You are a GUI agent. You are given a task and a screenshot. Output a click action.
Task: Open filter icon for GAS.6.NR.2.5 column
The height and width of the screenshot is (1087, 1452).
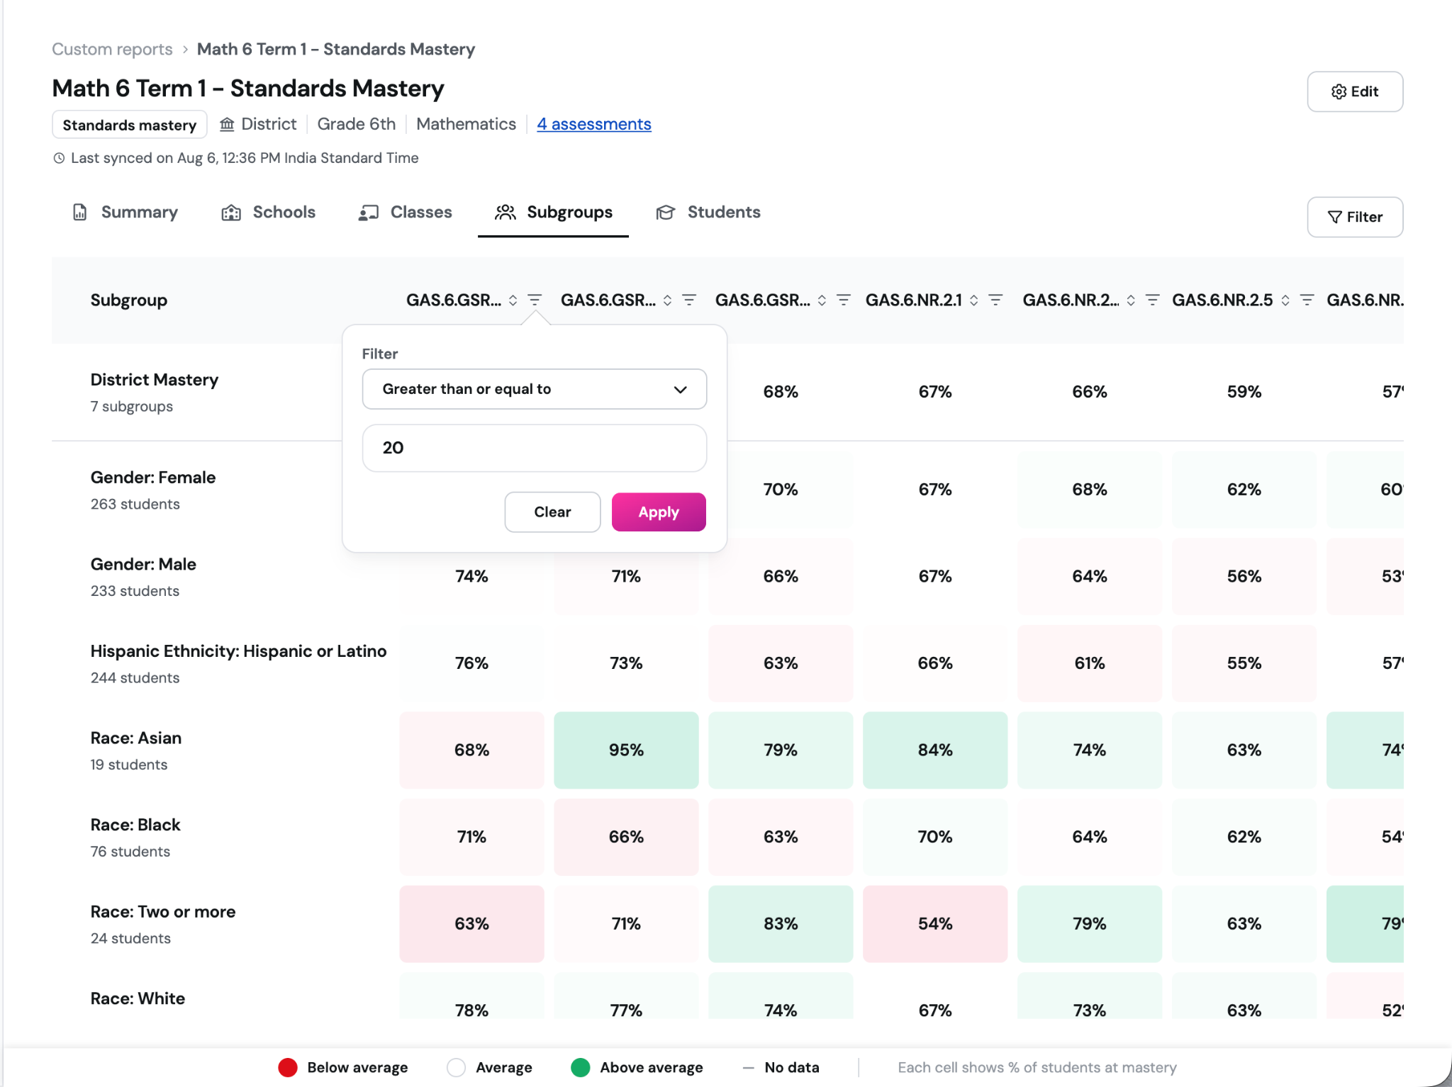point(1307,300)
